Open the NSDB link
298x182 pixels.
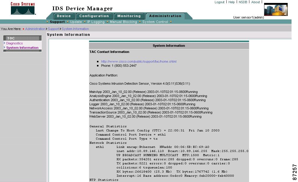pyautogui.click(x=243, y=2)
